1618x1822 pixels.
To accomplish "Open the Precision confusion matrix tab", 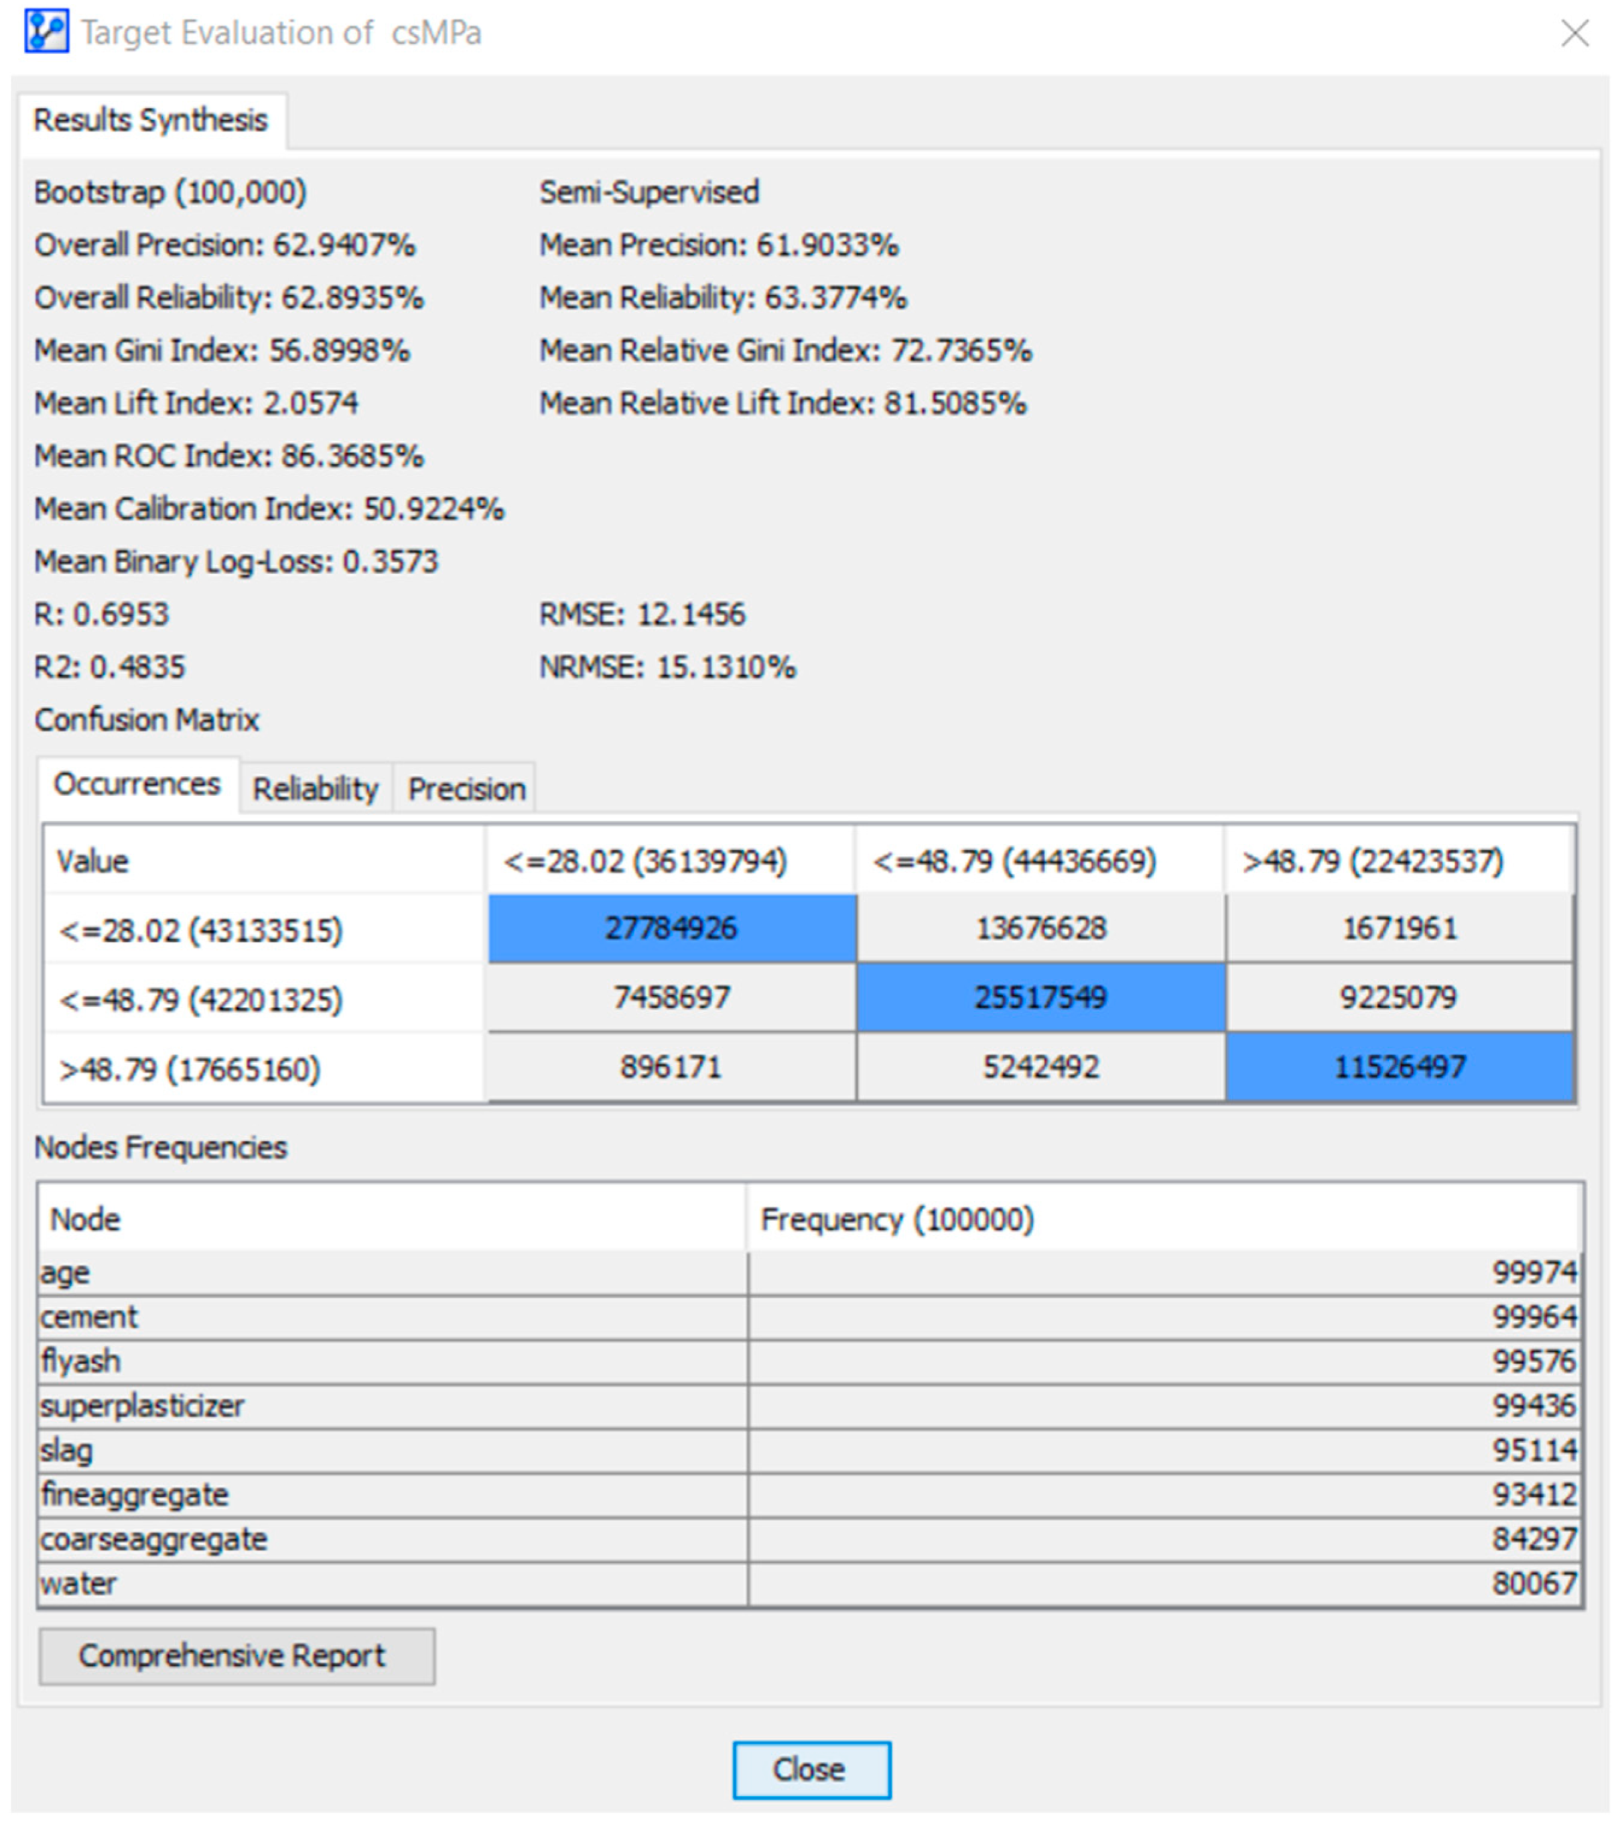I will 466,789.
